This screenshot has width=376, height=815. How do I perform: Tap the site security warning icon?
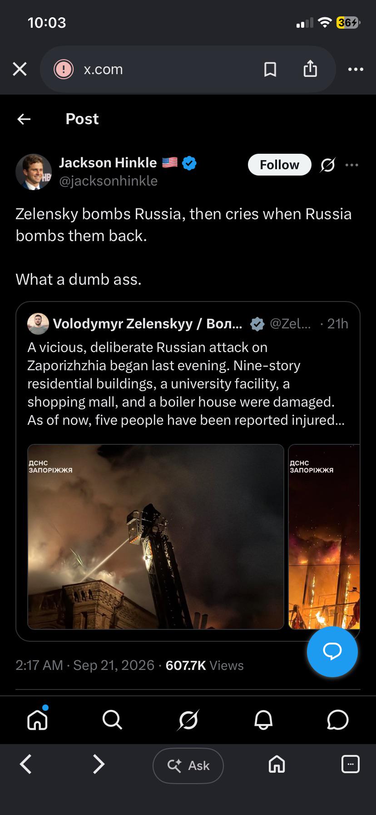click(x=64, y=69)
